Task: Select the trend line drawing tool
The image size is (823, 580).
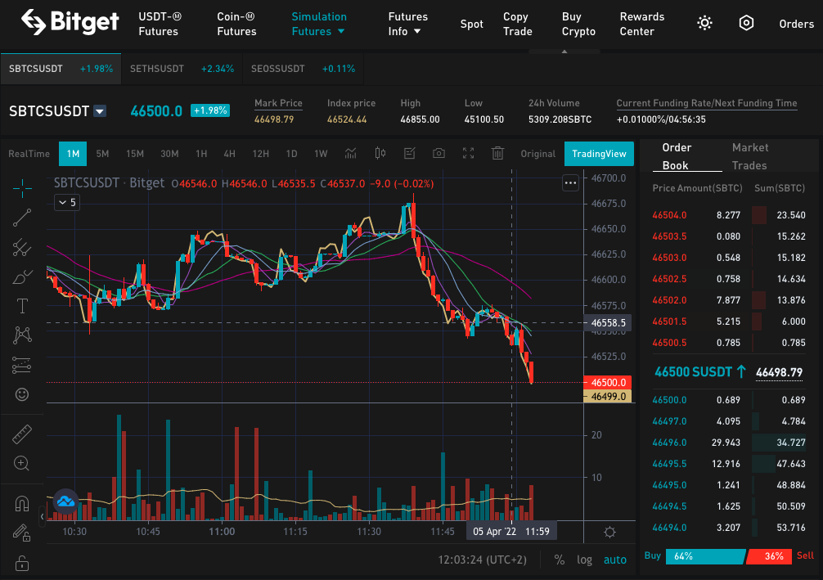Action: [22, 218]
